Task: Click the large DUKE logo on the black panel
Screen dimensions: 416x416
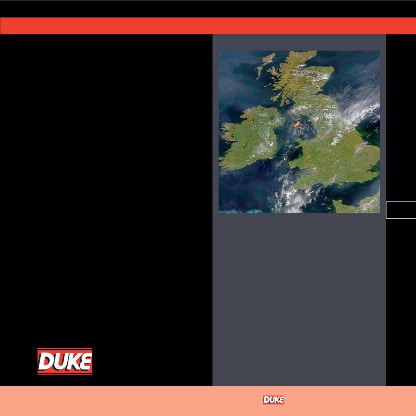Action: tap(65, 361)
